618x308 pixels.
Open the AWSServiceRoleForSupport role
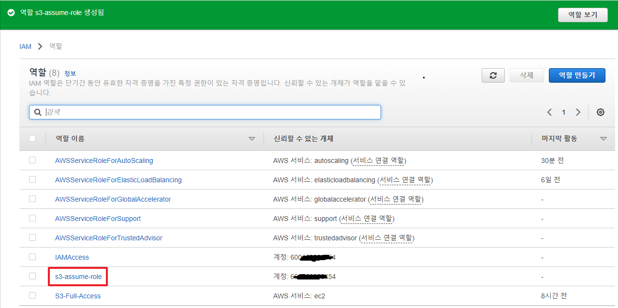[98, 219]
